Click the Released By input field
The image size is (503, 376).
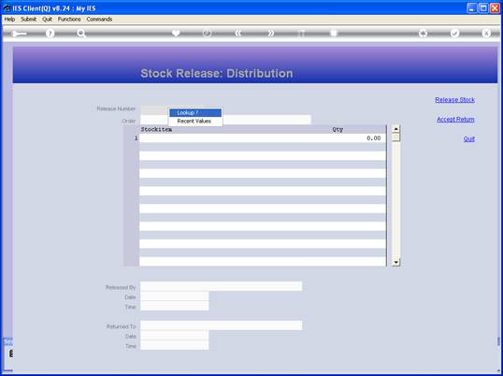(x=221, y=286)
